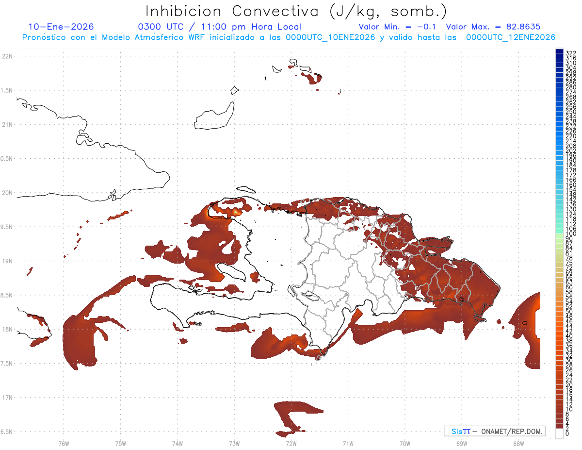582x450 pixels.
Task: Pick the pale green swatch beside the 100 label
Action: 559,236
